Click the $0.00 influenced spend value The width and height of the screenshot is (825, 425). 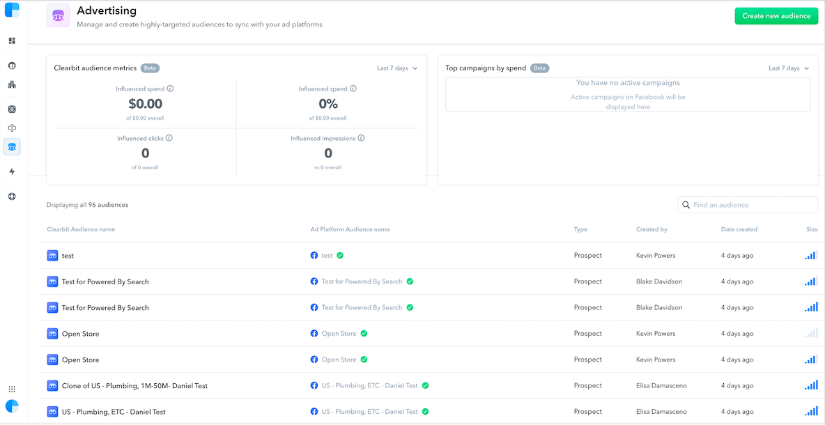coord(145,104)
